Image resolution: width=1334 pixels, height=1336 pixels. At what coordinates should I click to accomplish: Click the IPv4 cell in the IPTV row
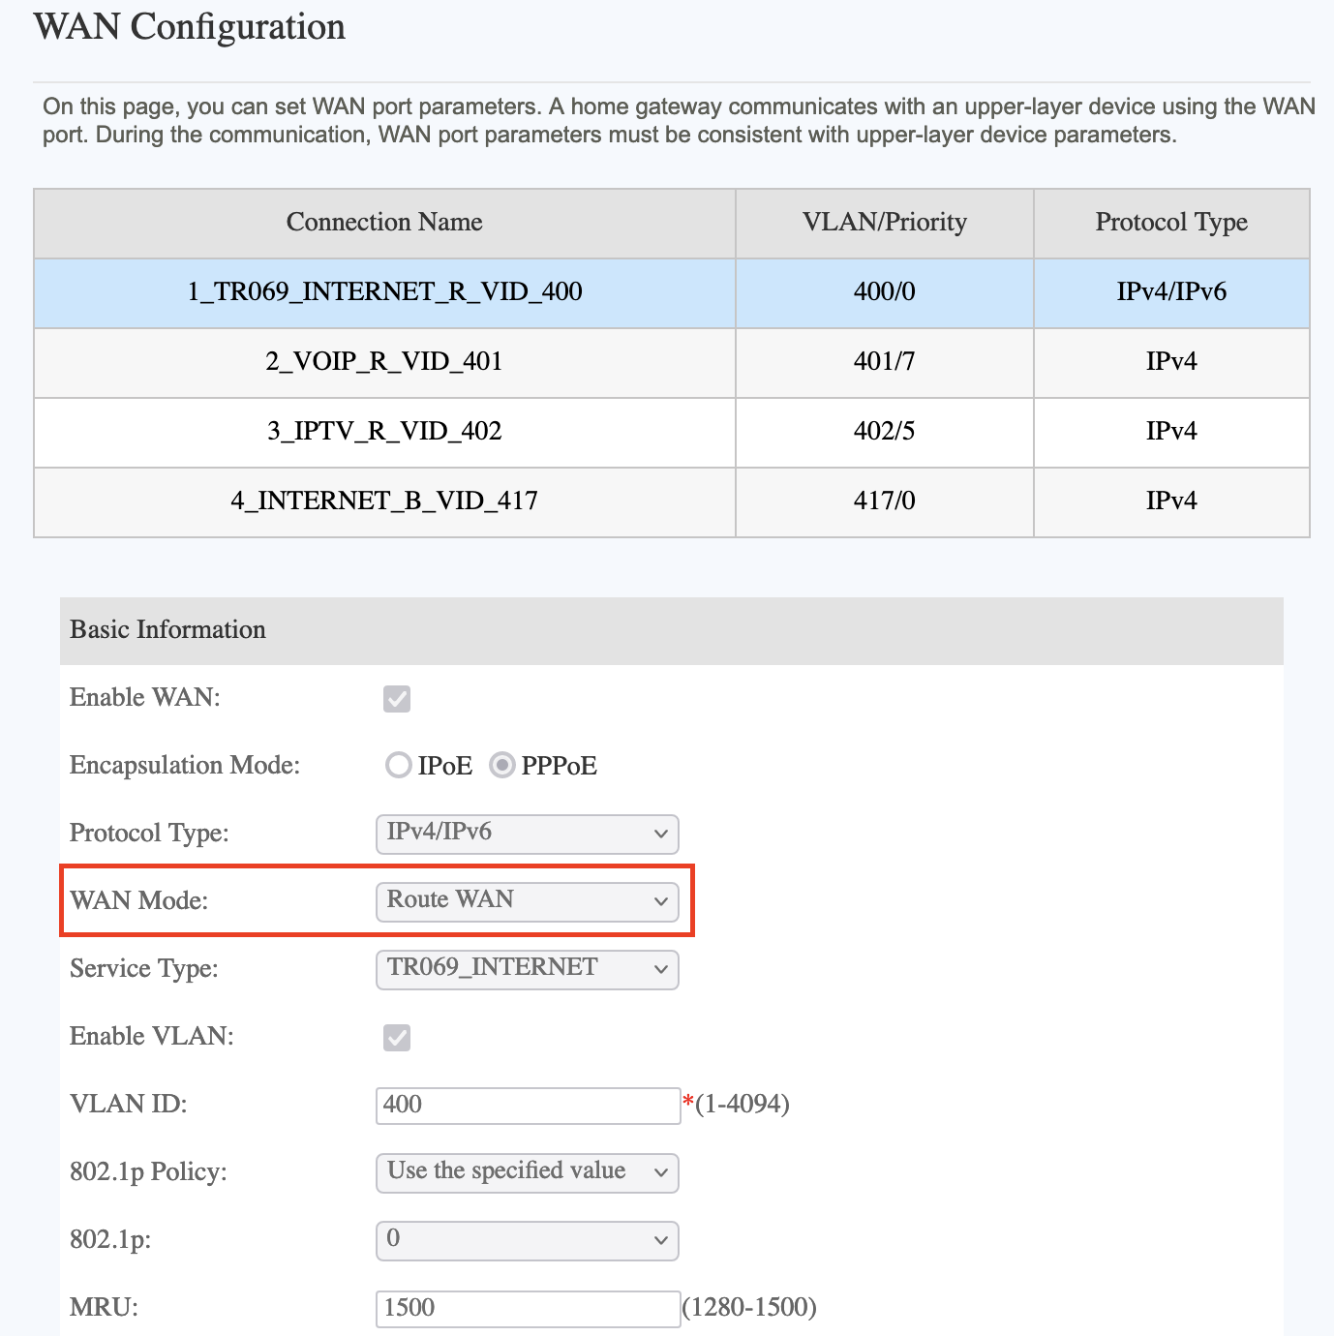pos(1171,432)
